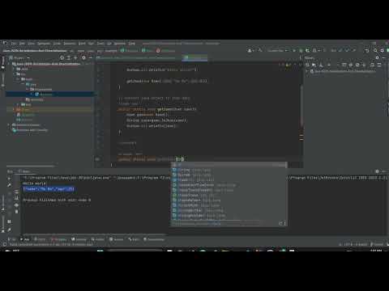Image resolution: width=389 pixels, height=291 pixels.
Task: Select opened file locate icon in Project panel
Action: [62, 58]
